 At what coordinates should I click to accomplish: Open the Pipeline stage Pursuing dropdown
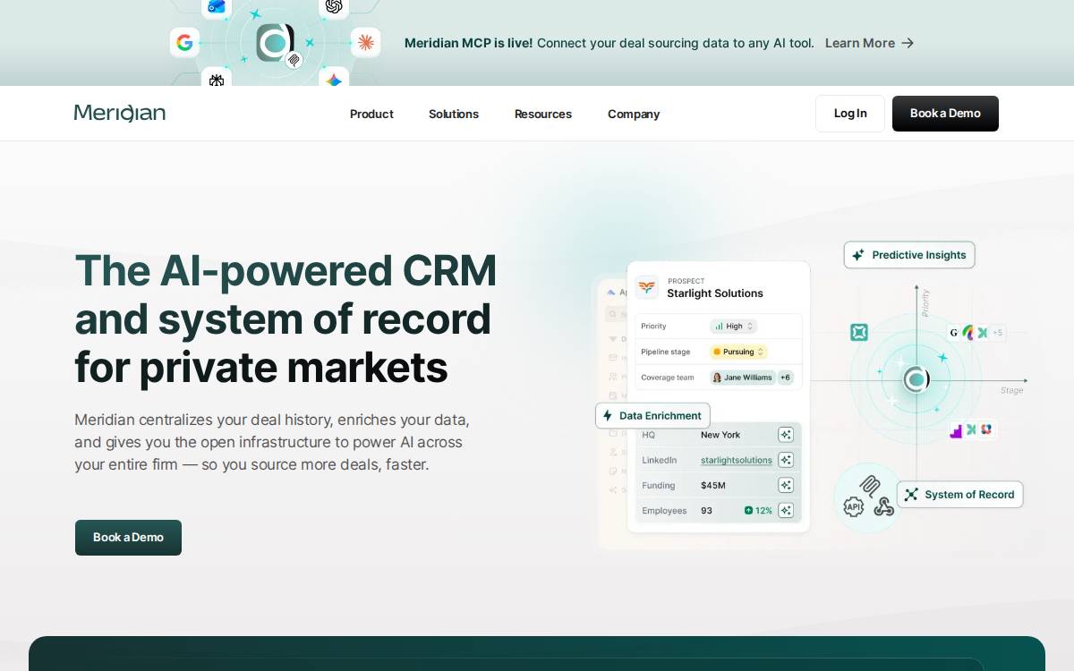coord(738,352)
